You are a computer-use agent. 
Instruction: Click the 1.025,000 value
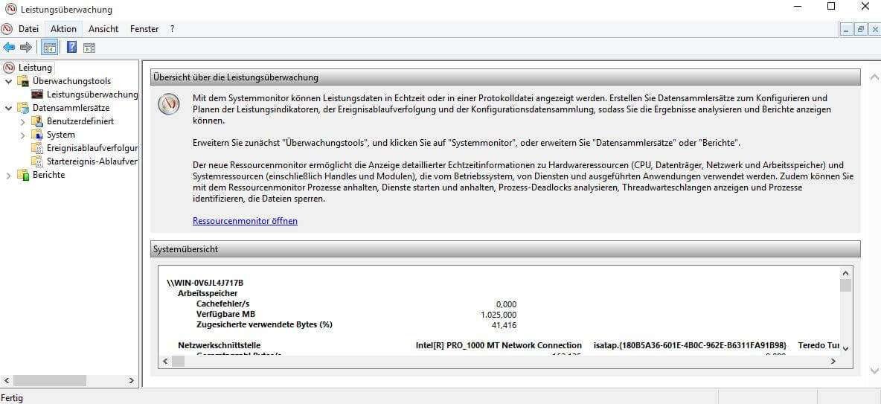(x=499, y=315)
